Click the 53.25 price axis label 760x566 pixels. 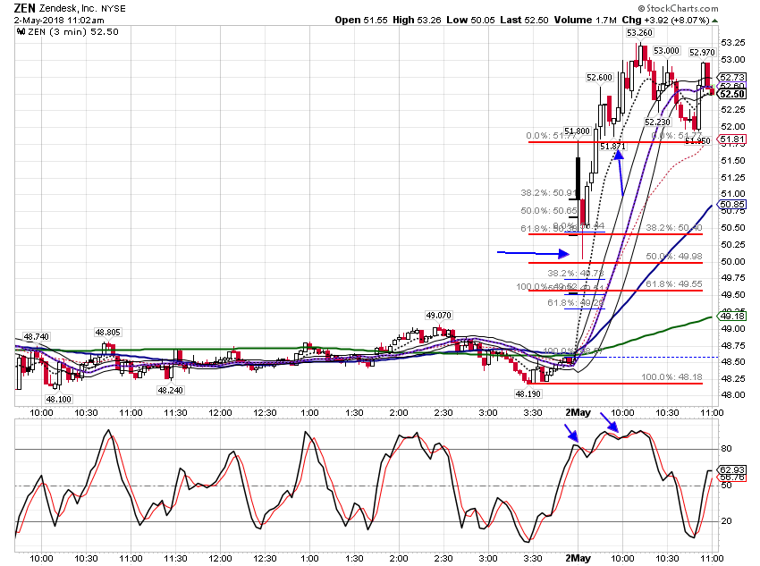click(733, 43)
